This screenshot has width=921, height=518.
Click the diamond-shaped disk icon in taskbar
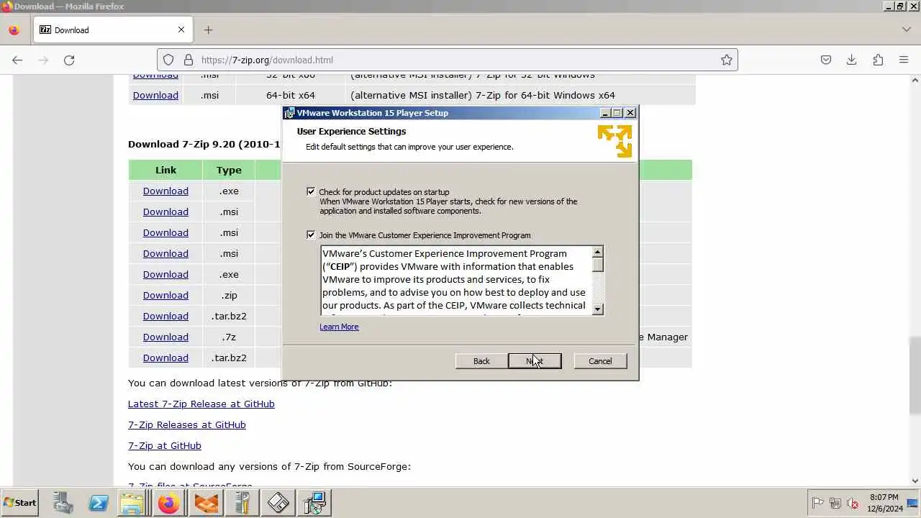pyautogui.click(x=278, y=503)
